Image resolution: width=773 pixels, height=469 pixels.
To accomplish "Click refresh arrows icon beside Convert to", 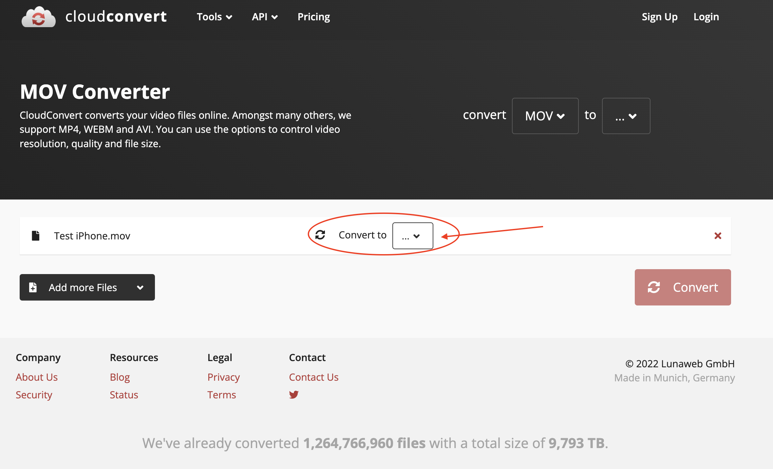I will [320, 235].
